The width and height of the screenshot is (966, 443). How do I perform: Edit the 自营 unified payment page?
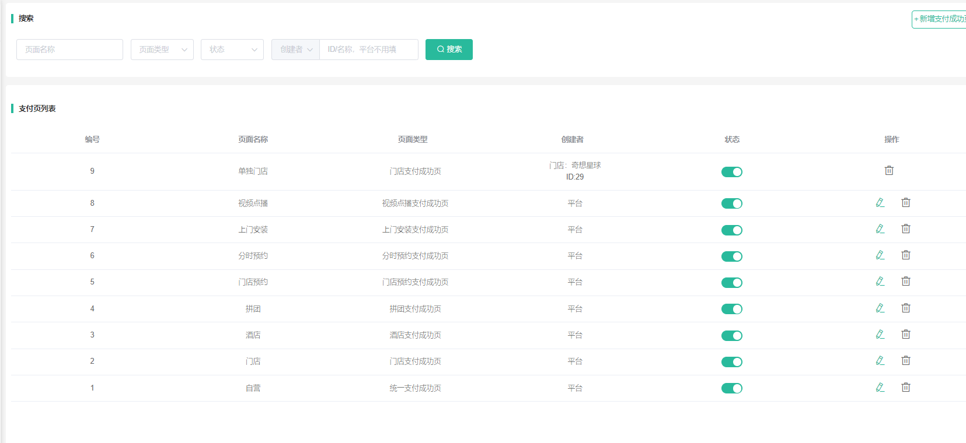pyautogui.click(x=880, y=388)
